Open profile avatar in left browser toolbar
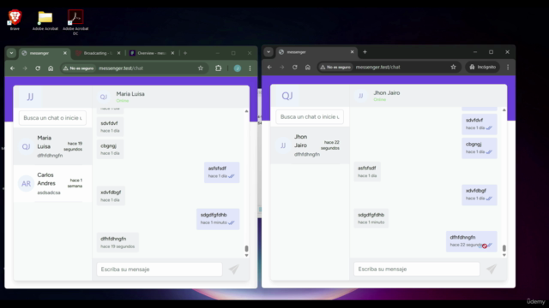Image resolution: width=549 pixels, height=308 pixels. (238, 68)
